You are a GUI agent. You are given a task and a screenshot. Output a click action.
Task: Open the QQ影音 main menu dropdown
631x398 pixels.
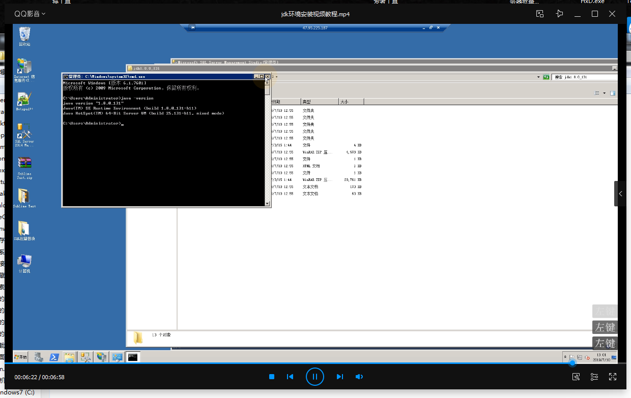point(30,14)
